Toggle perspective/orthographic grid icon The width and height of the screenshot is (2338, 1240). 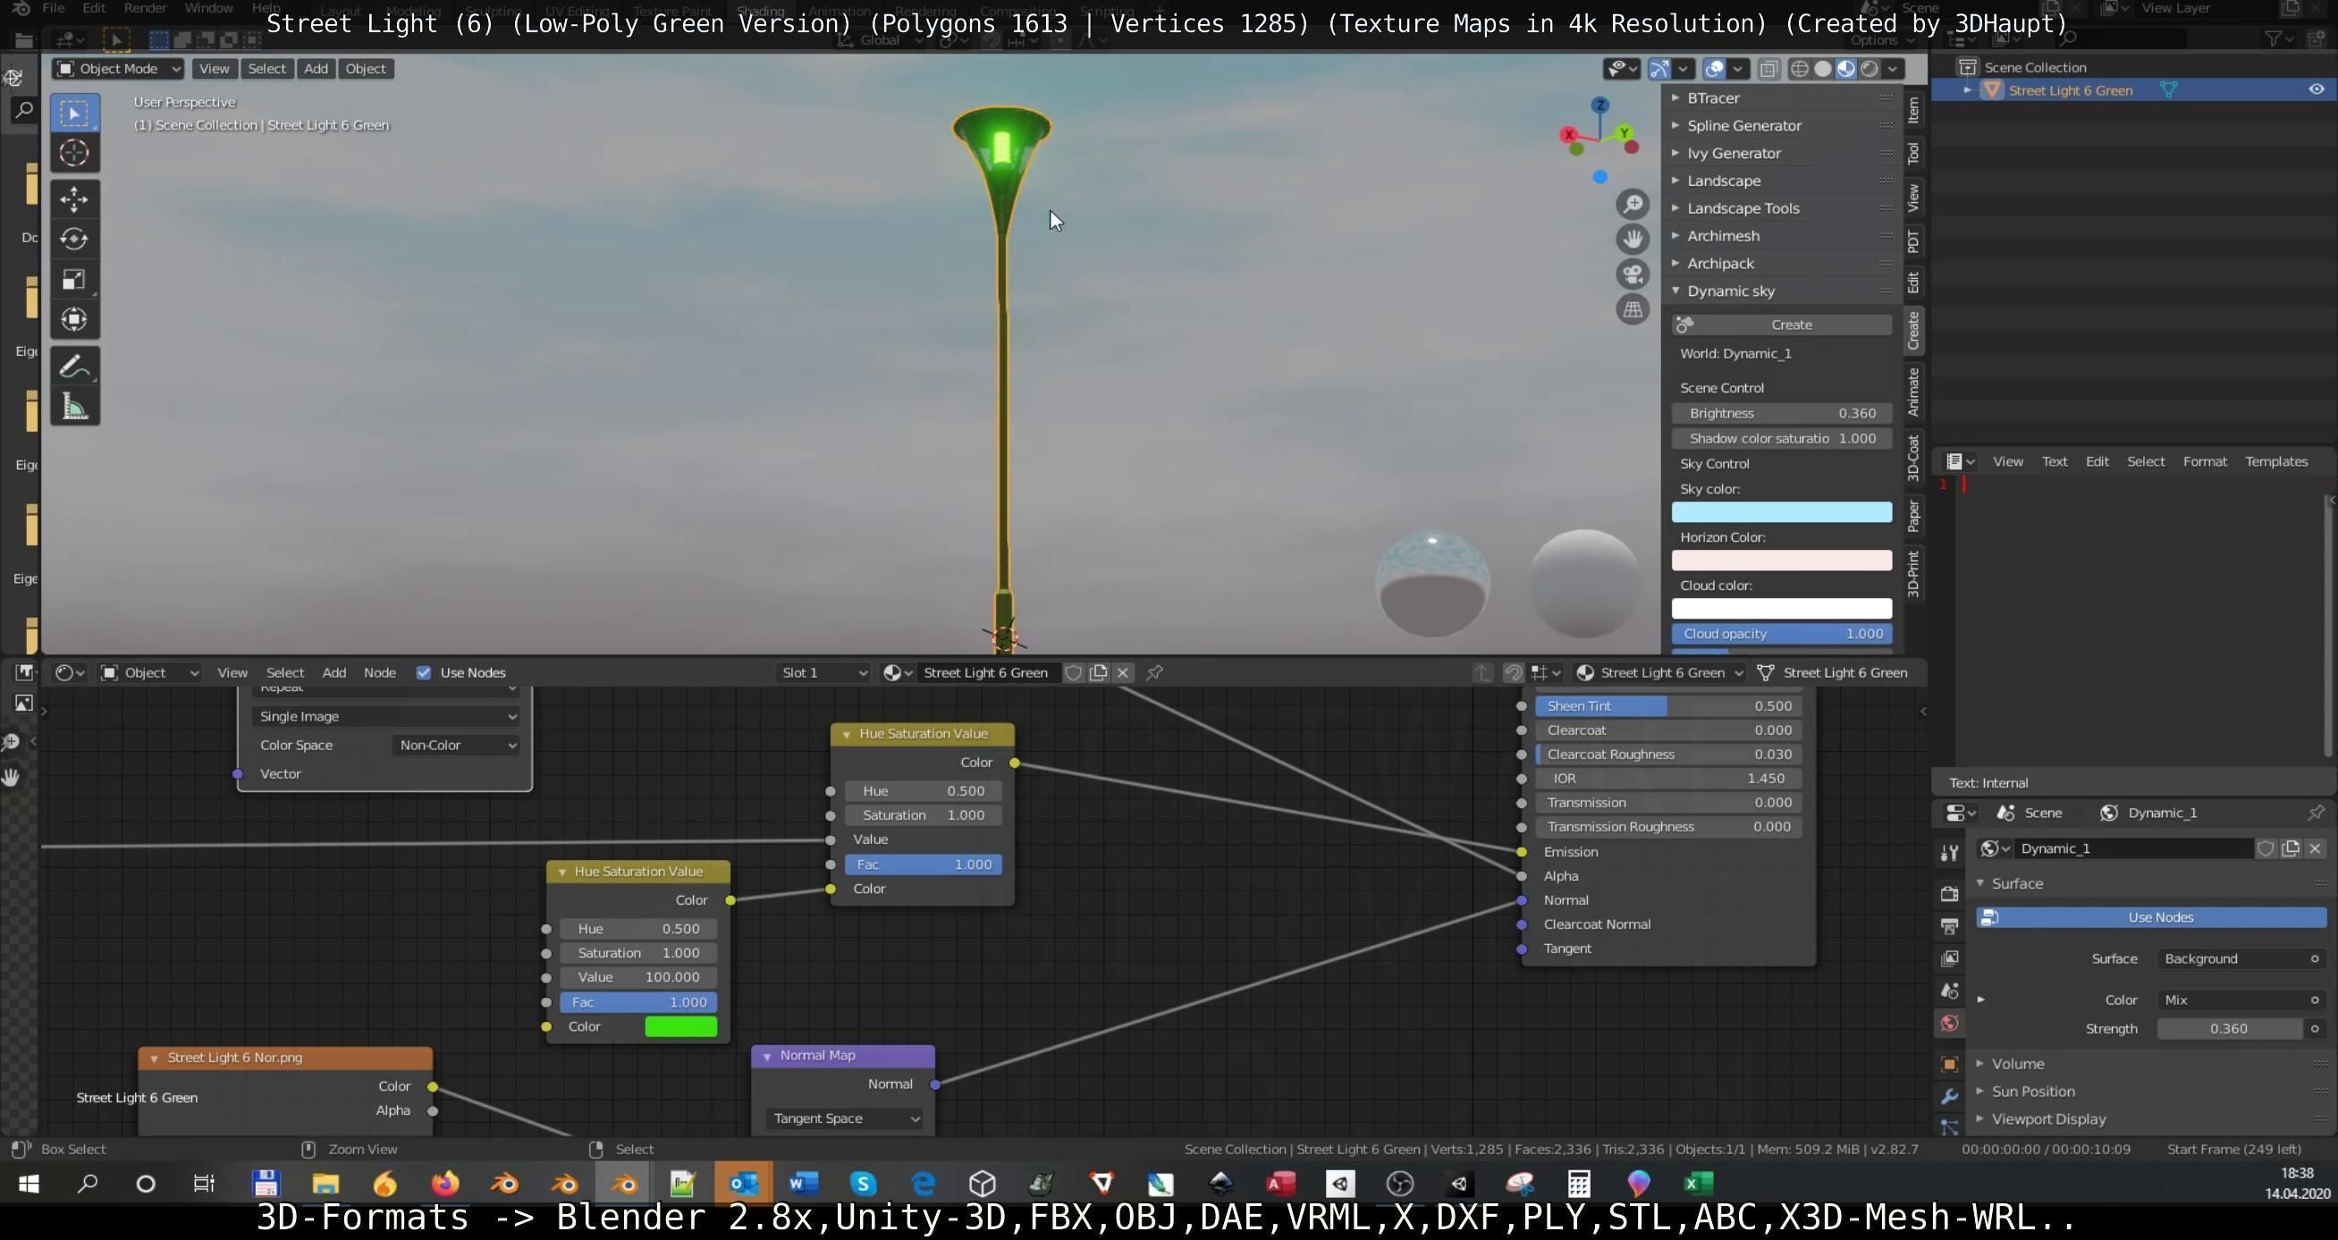(x=1633, y=309)
